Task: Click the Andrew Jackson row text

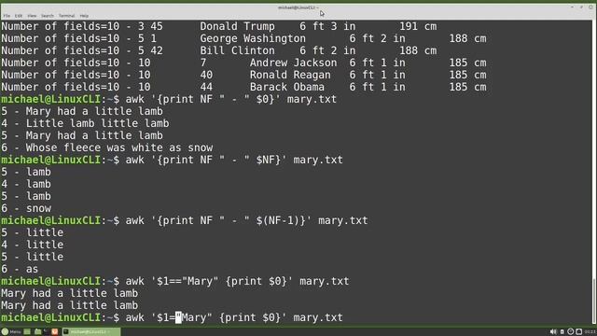Action: point(243,63)
